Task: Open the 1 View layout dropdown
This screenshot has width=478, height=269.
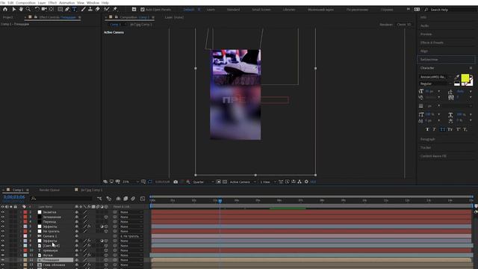Action: (268, 182)
